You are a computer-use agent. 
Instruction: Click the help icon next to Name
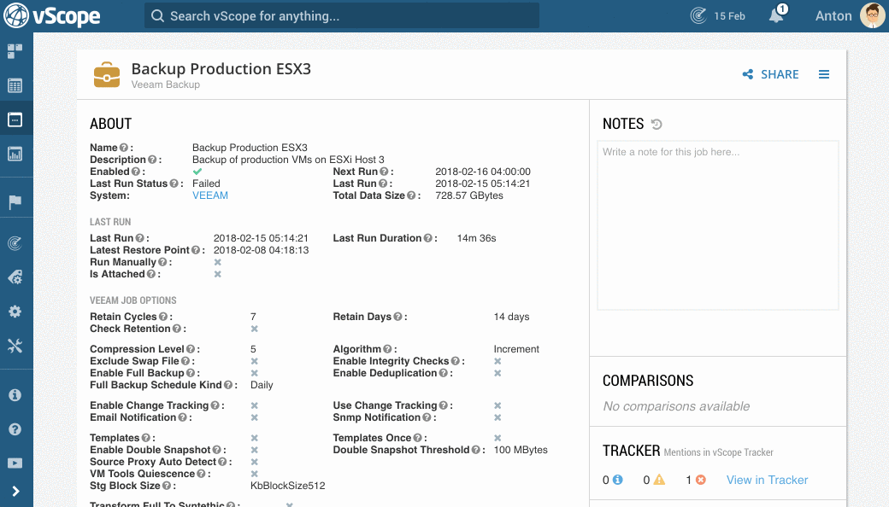[x=124, y=148]
